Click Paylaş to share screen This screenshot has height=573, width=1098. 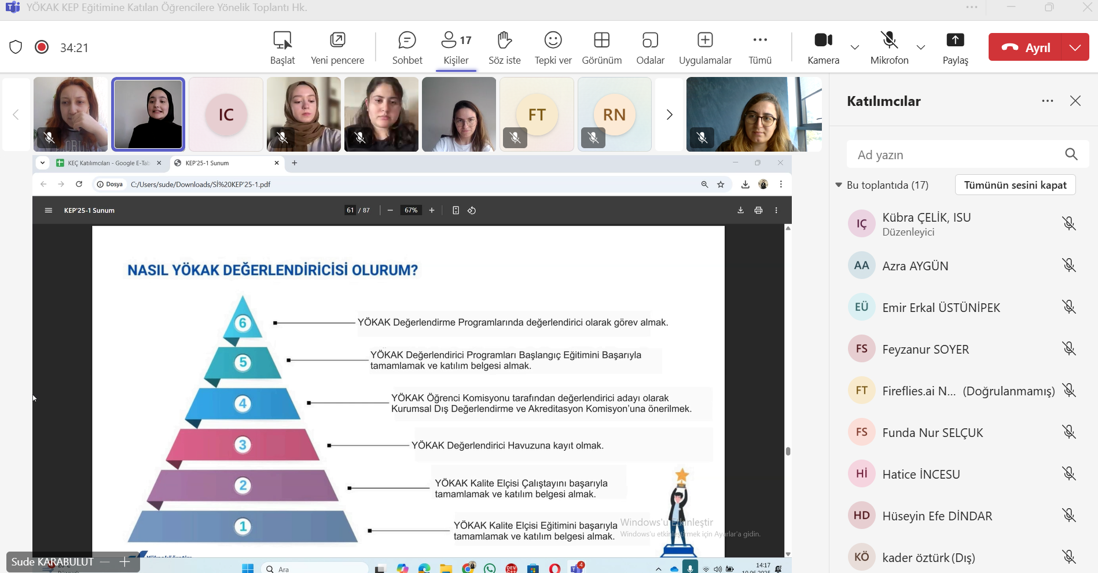point(955,47)
